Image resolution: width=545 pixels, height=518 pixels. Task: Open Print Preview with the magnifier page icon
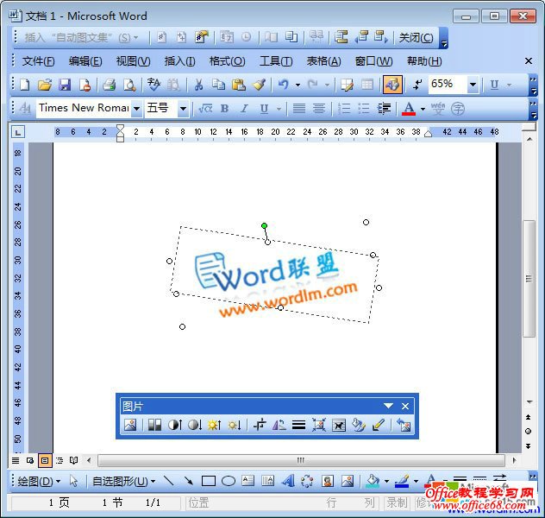click(x=129, y=85)
